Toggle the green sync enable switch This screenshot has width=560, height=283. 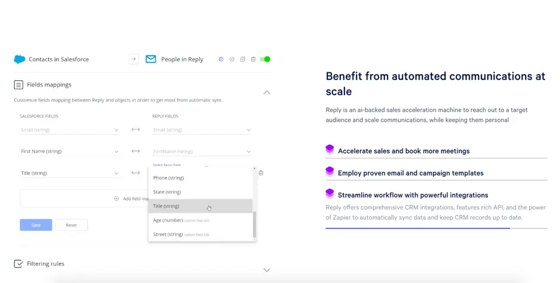[x=265, y=59]
